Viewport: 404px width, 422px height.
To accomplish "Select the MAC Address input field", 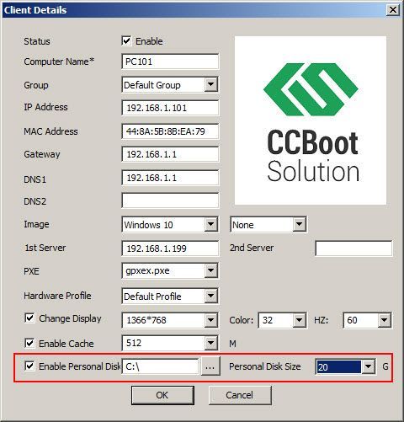I will (x=170, y=131).
